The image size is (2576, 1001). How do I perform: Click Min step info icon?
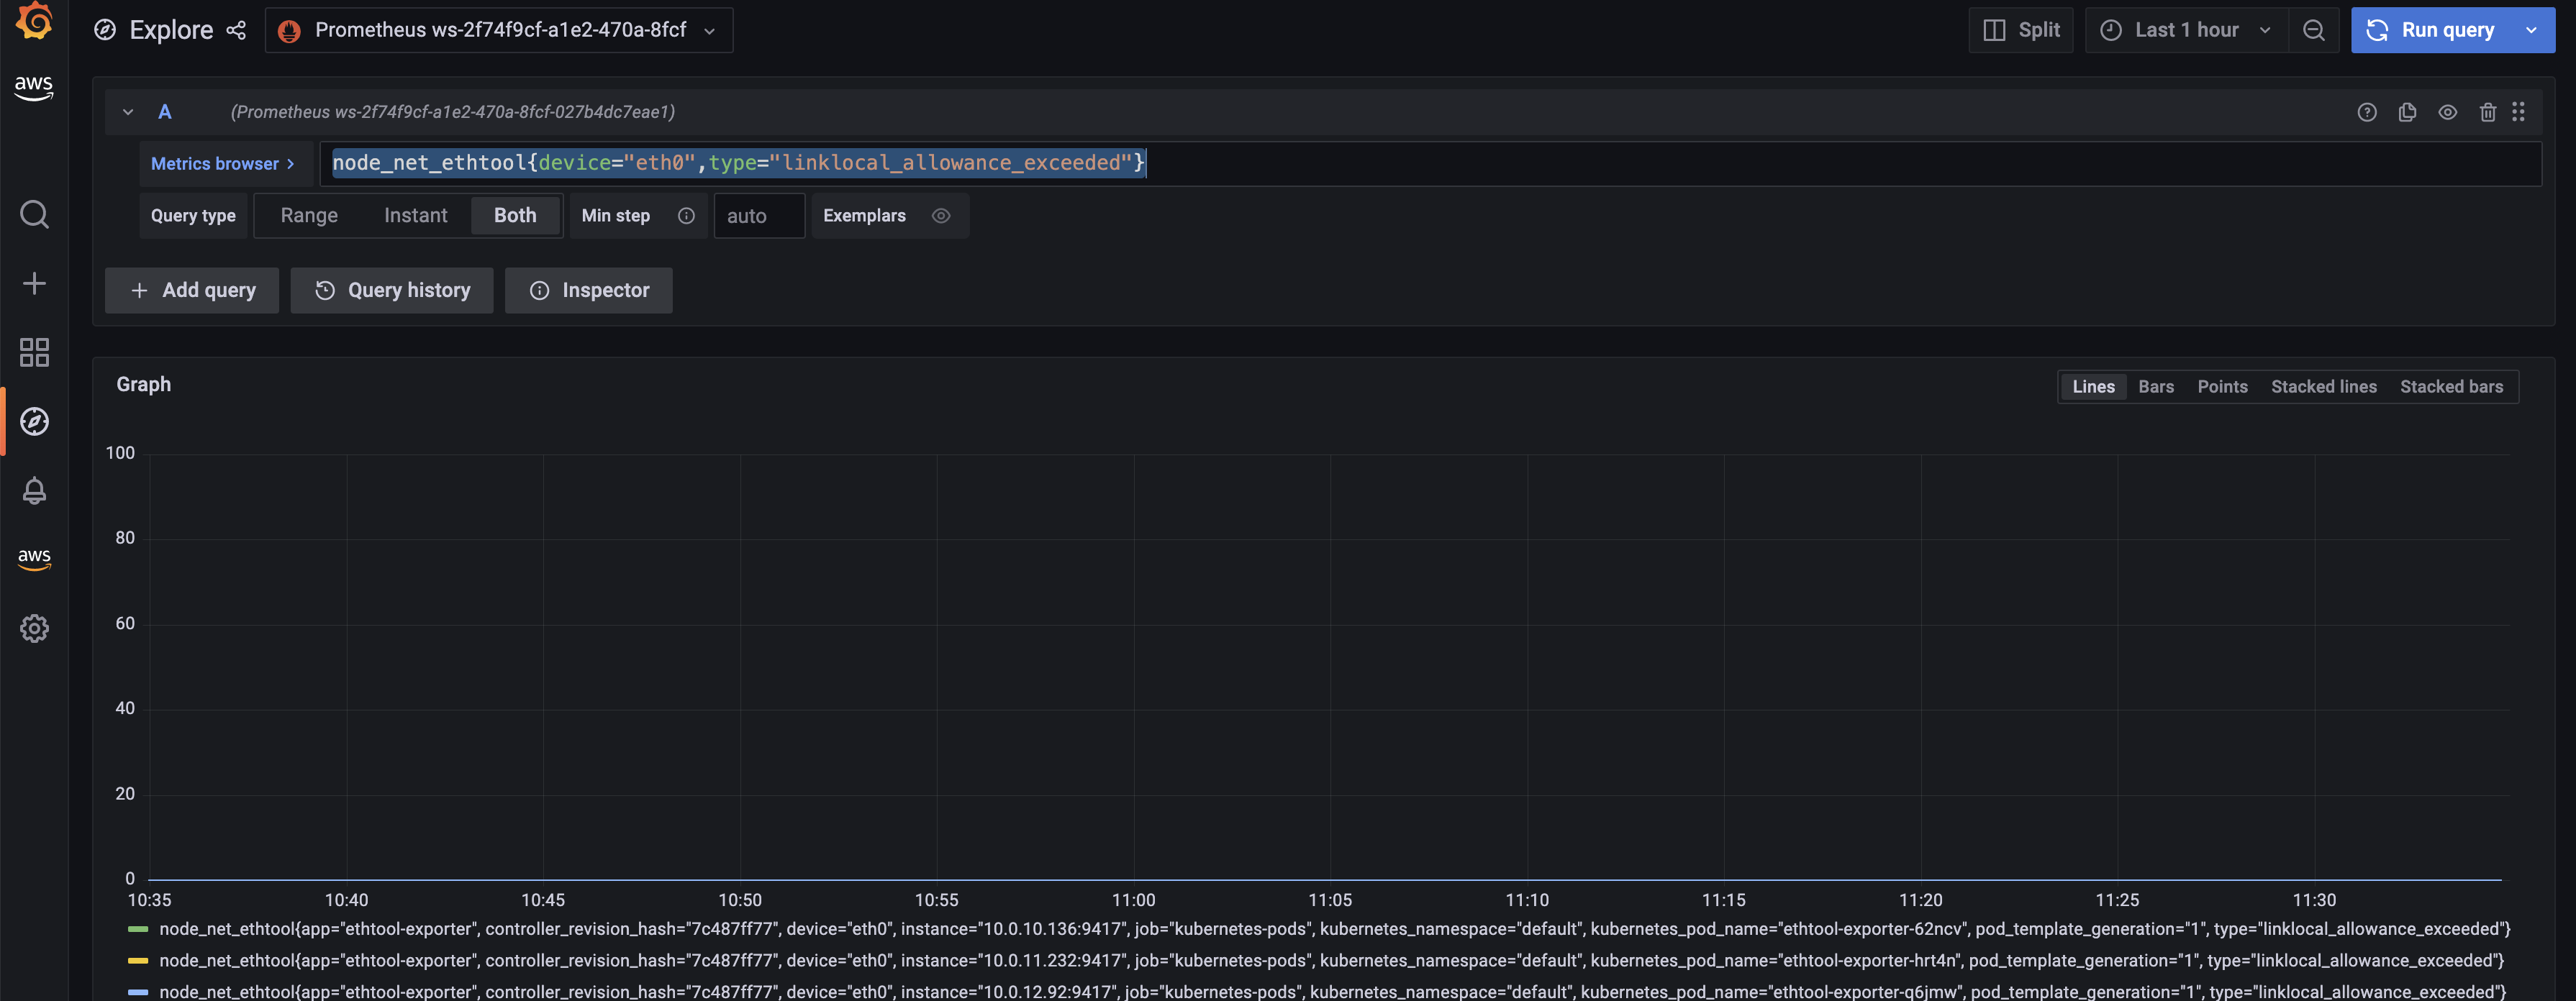(686, 216)
